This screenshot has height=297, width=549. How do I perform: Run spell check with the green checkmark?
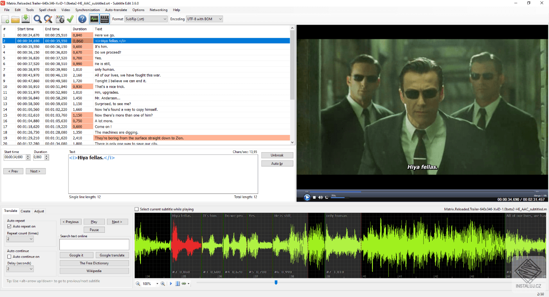pyautogui.click(x=70, y=19)
